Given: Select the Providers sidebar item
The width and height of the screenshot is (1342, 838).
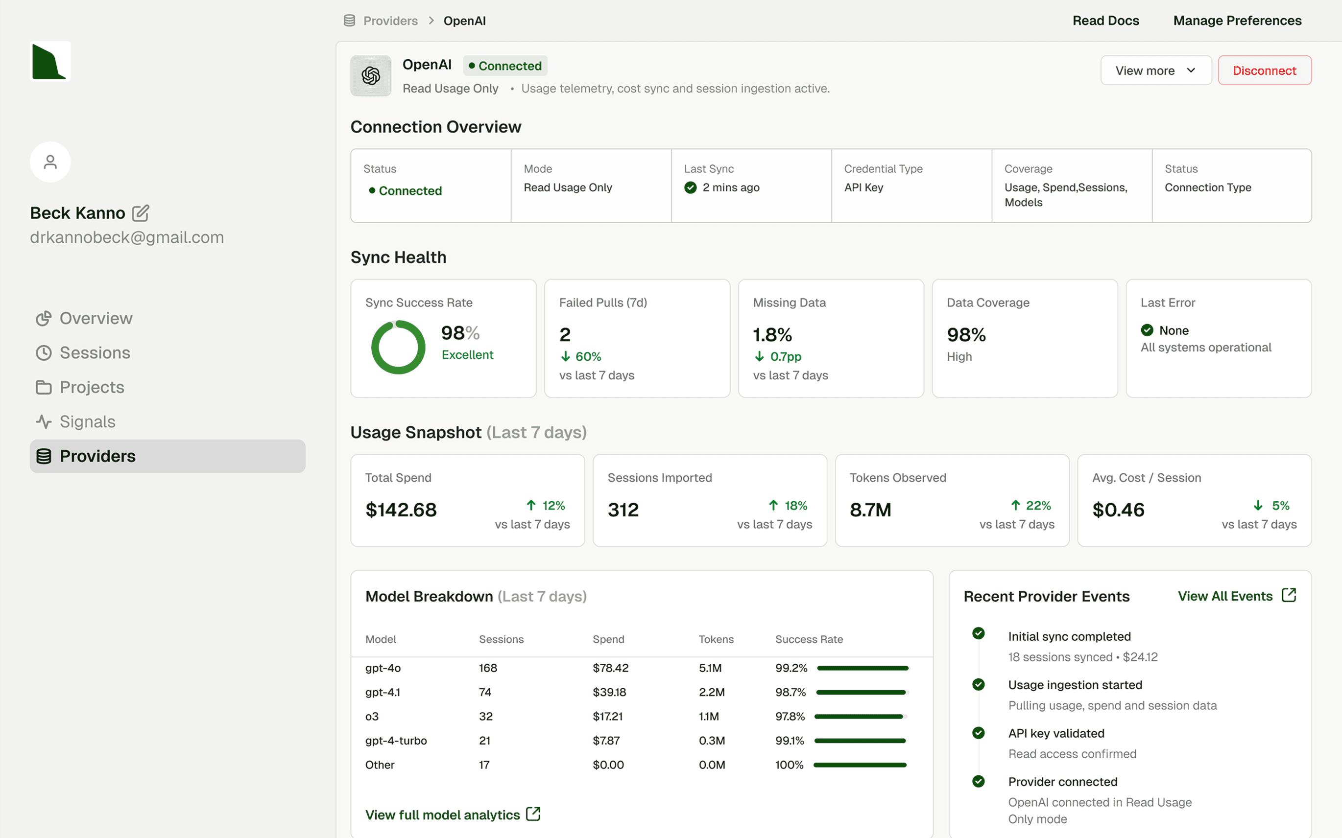Looking at the screenshot, I should [x=168, y=456].
